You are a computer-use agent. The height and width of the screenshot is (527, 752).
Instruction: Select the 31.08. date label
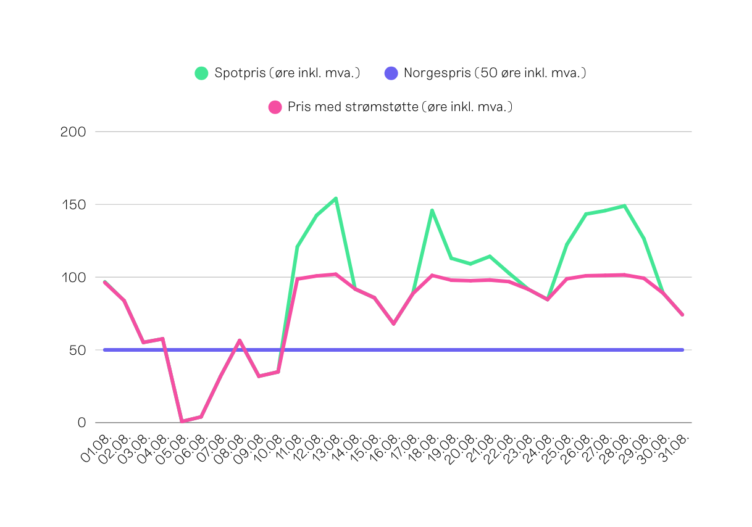point(674,449)
